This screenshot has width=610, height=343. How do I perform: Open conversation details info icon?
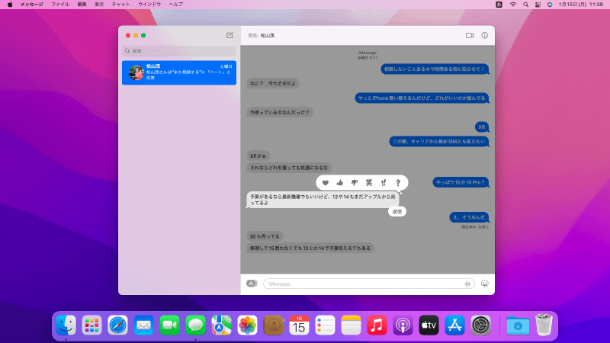tap(484, 35)
